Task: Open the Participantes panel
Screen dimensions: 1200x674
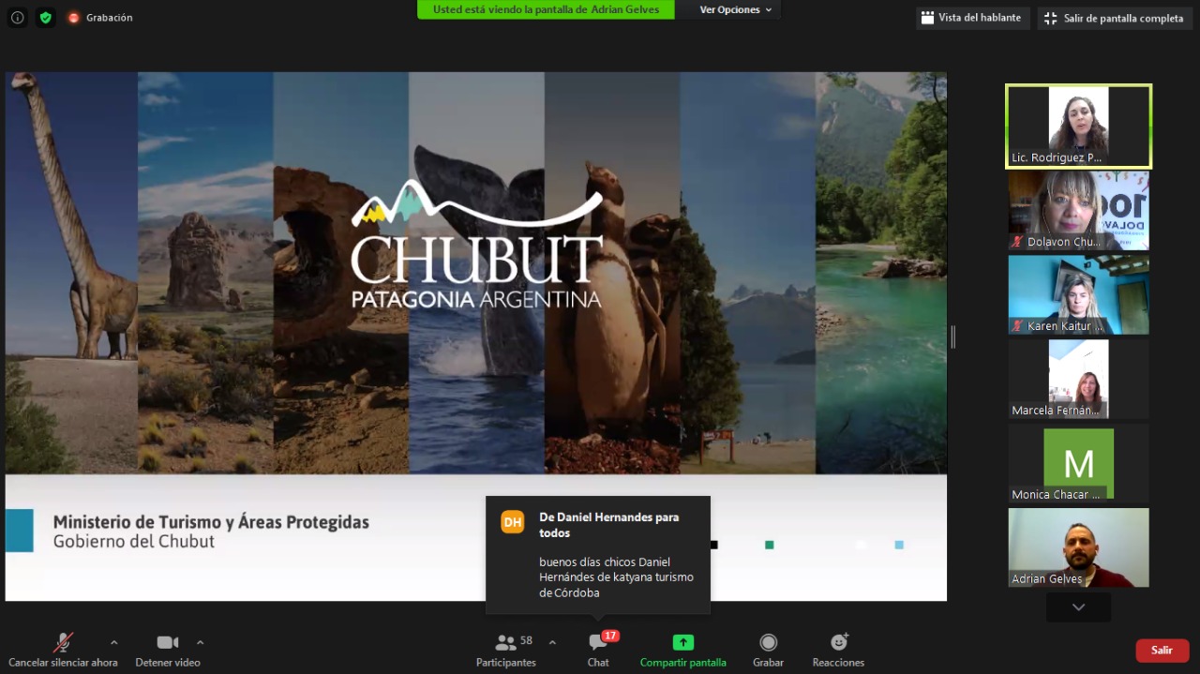Action: pos(506,649)
